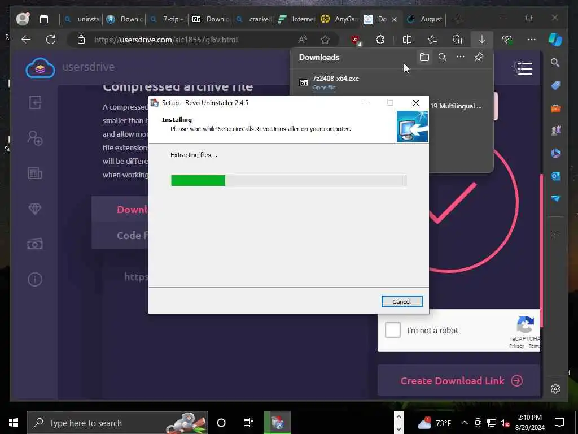Click the Edge profile avatar icon
This screenshot has height=434, width=578.
click(23, 19)
